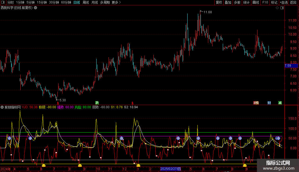
Task: Switch to the 周线 weekly tab
Action: pos(86,2)
